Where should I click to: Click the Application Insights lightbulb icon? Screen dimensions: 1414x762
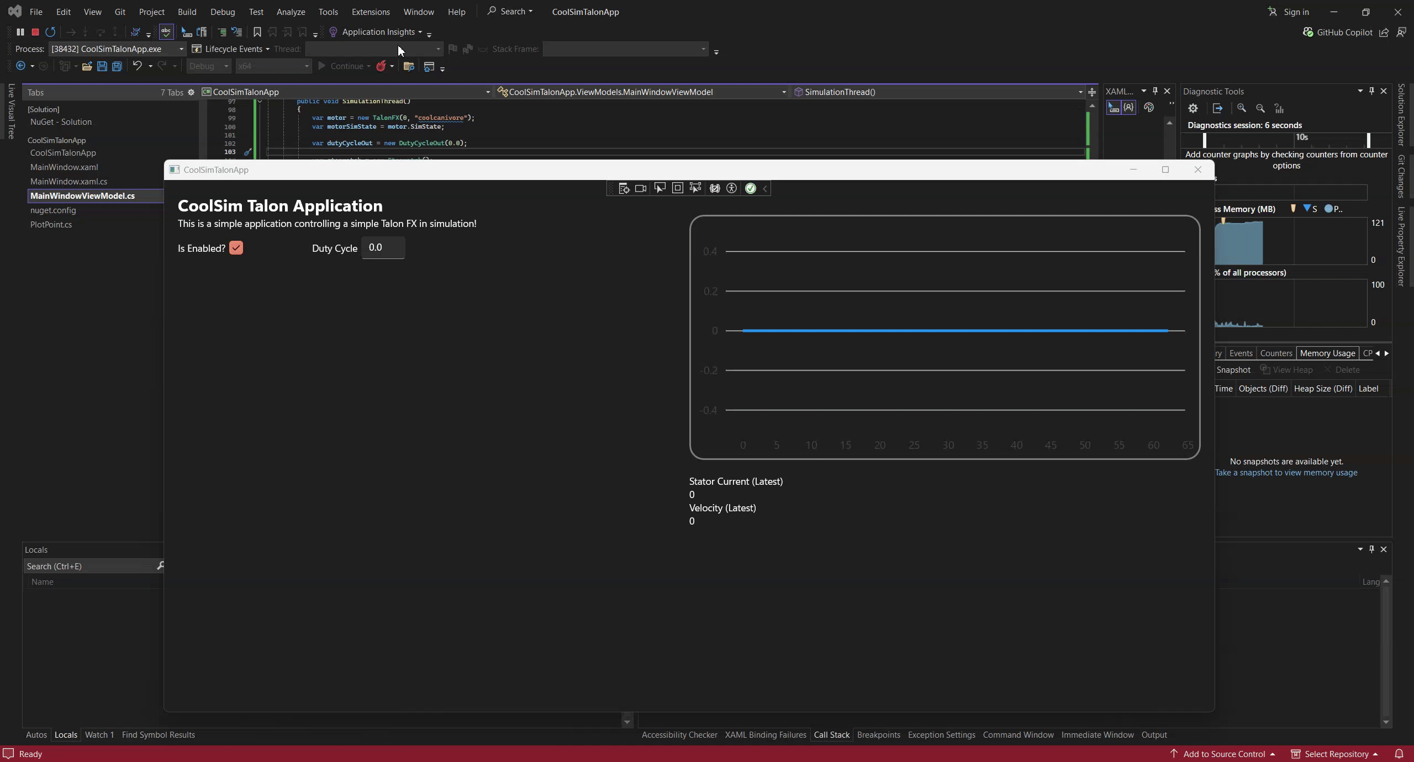[333, 32]
